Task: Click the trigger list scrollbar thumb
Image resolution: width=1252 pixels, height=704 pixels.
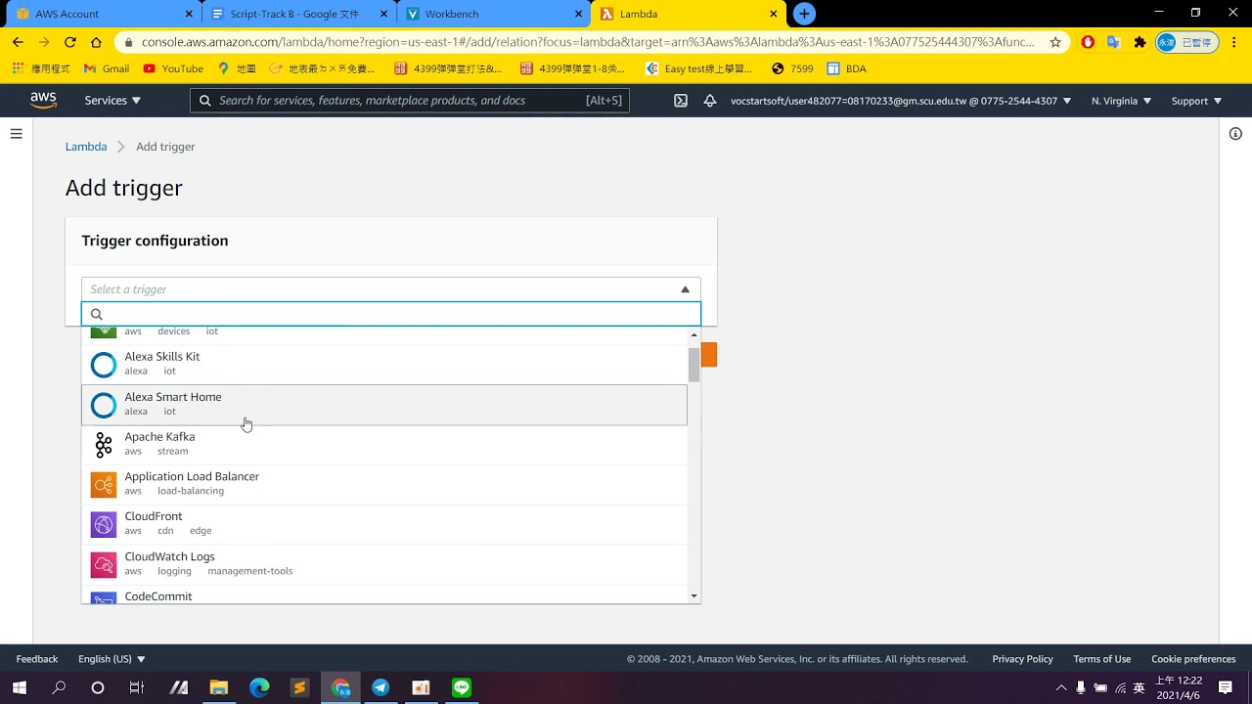Action: [x=693, y=364]
